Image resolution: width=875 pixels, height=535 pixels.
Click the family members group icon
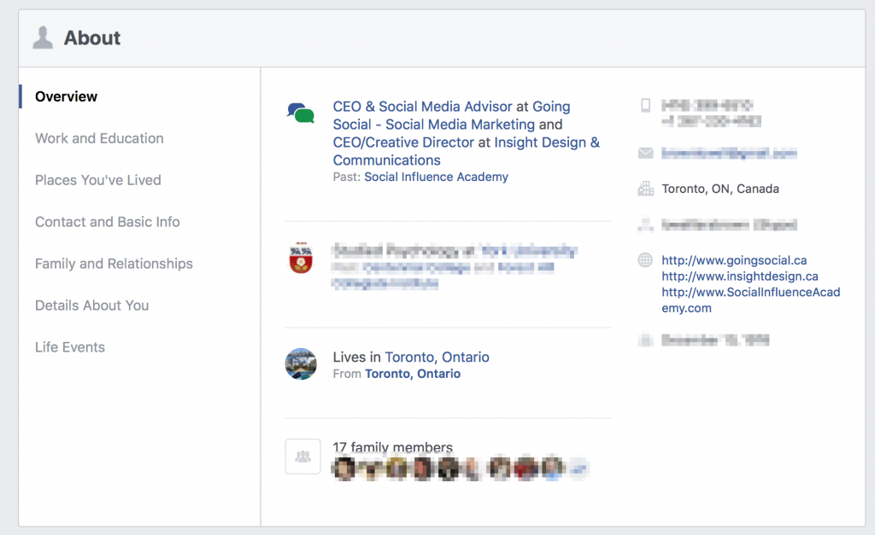[x=303, y=456]
